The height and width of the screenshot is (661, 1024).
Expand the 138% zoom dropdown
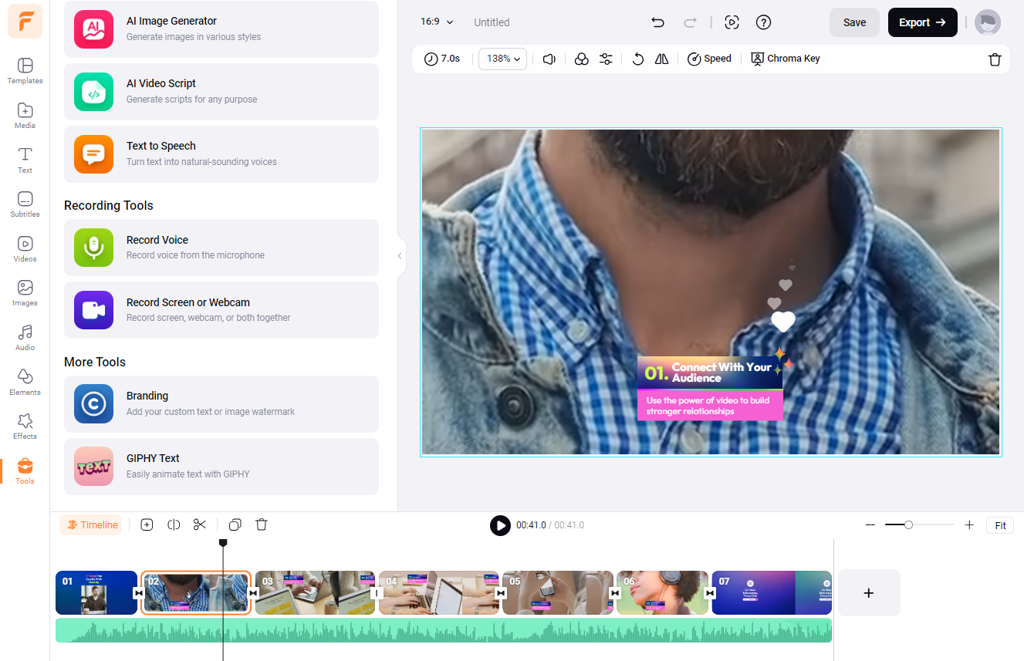coord(502,59)
